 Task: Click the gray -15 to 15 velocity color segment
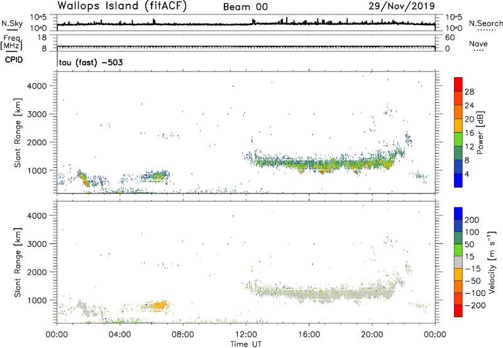tap(458, 263)
